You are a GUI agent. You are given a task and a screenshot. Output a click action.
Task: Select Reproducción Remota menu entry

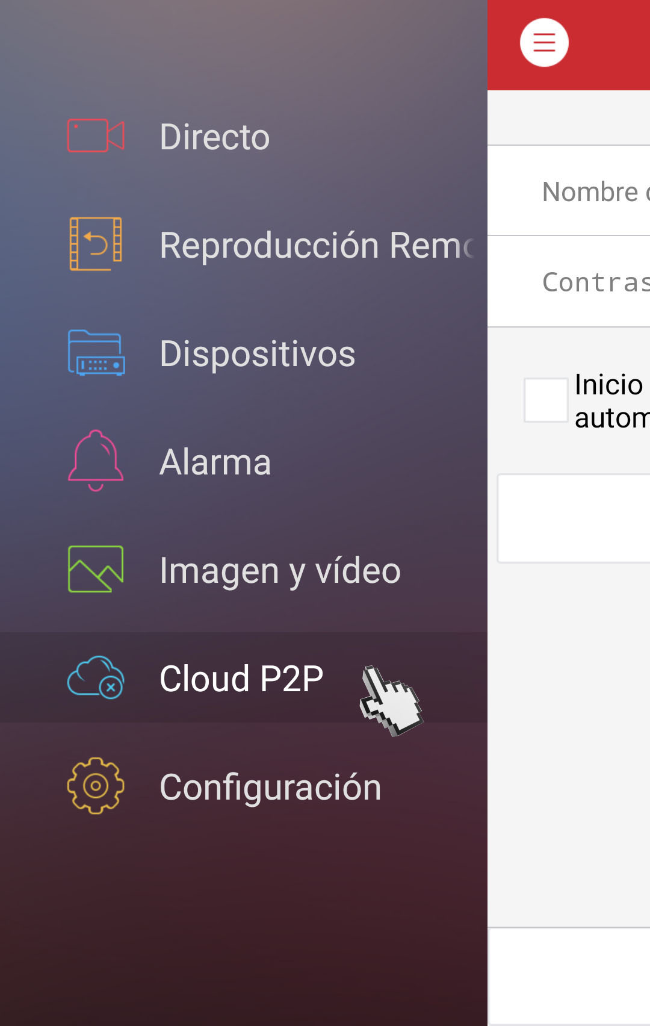tap(244, 244)
